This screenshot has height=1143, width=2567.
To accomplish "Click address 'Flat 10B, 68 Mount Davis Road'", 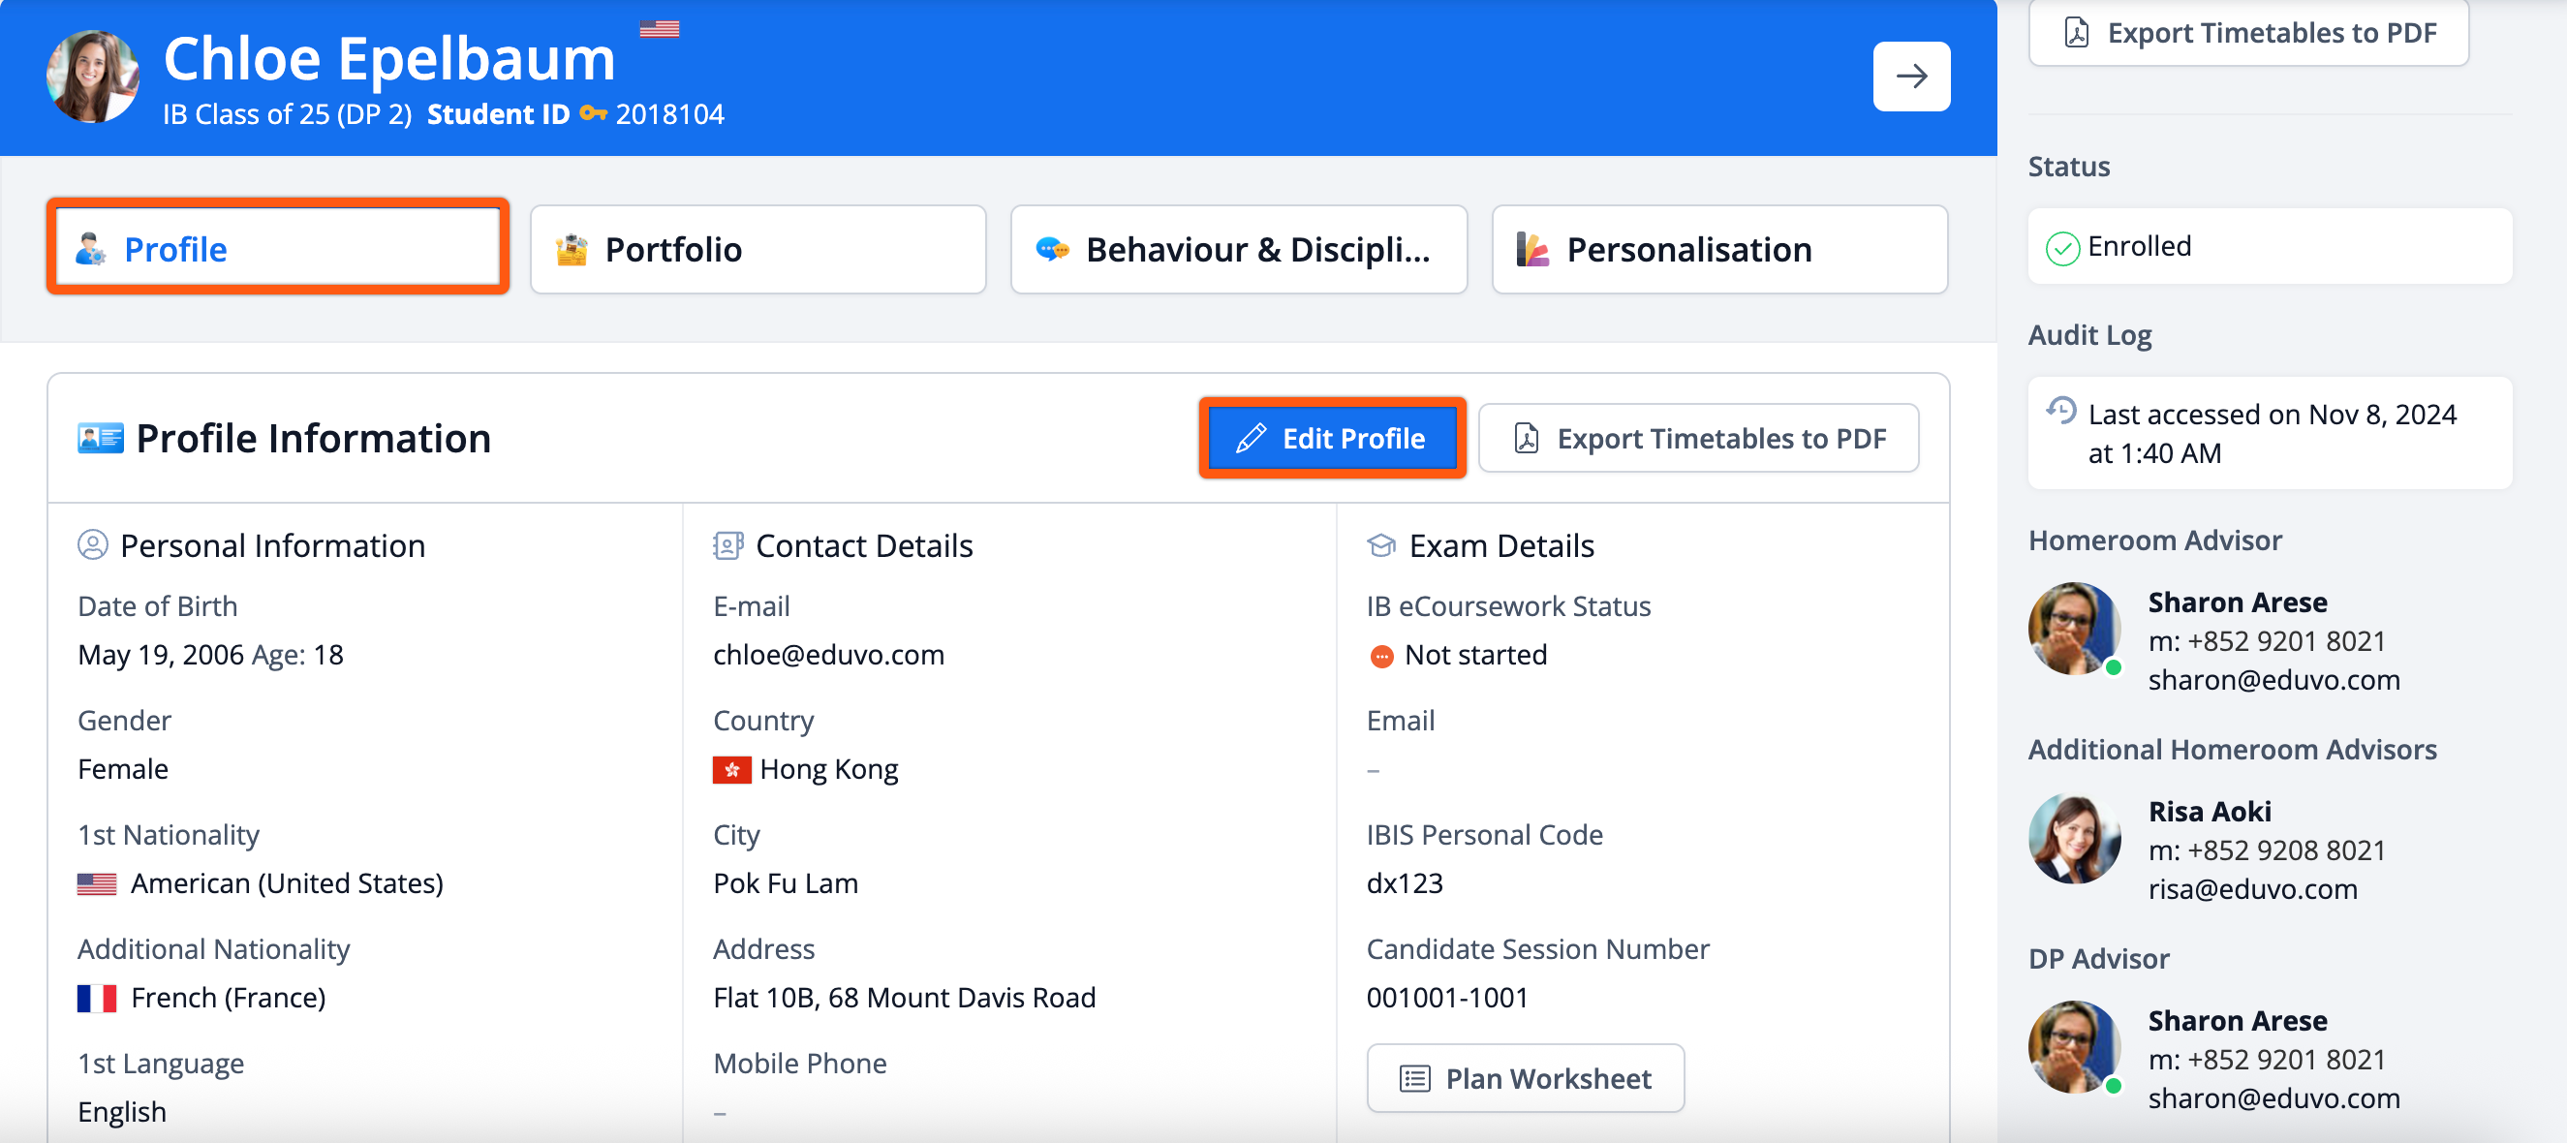I will click(x=904, y=998).
